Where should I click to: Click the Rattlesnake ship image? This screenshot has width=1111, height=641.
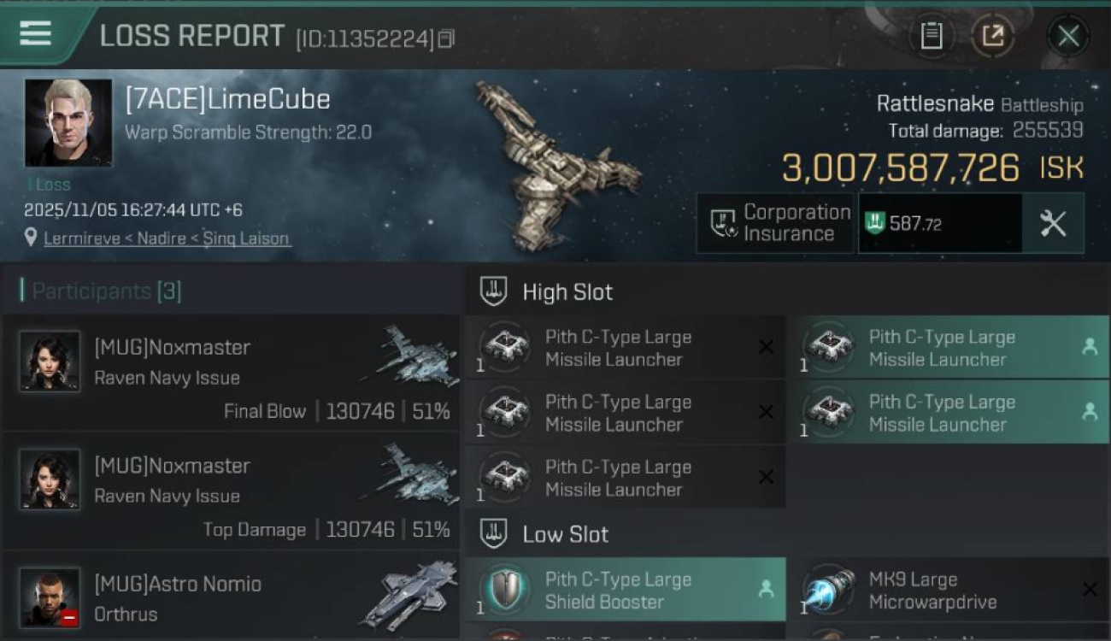click(x=555, y=167)
